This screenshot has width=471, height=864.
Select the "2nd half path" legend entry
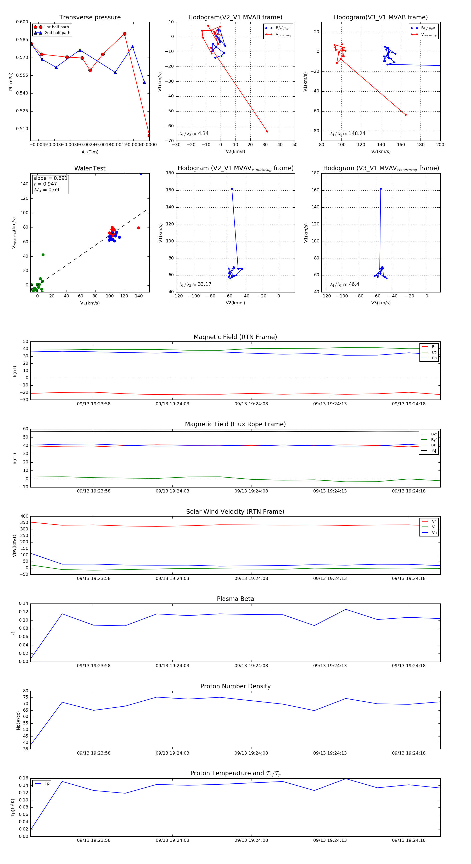click(x=52, y=33)
